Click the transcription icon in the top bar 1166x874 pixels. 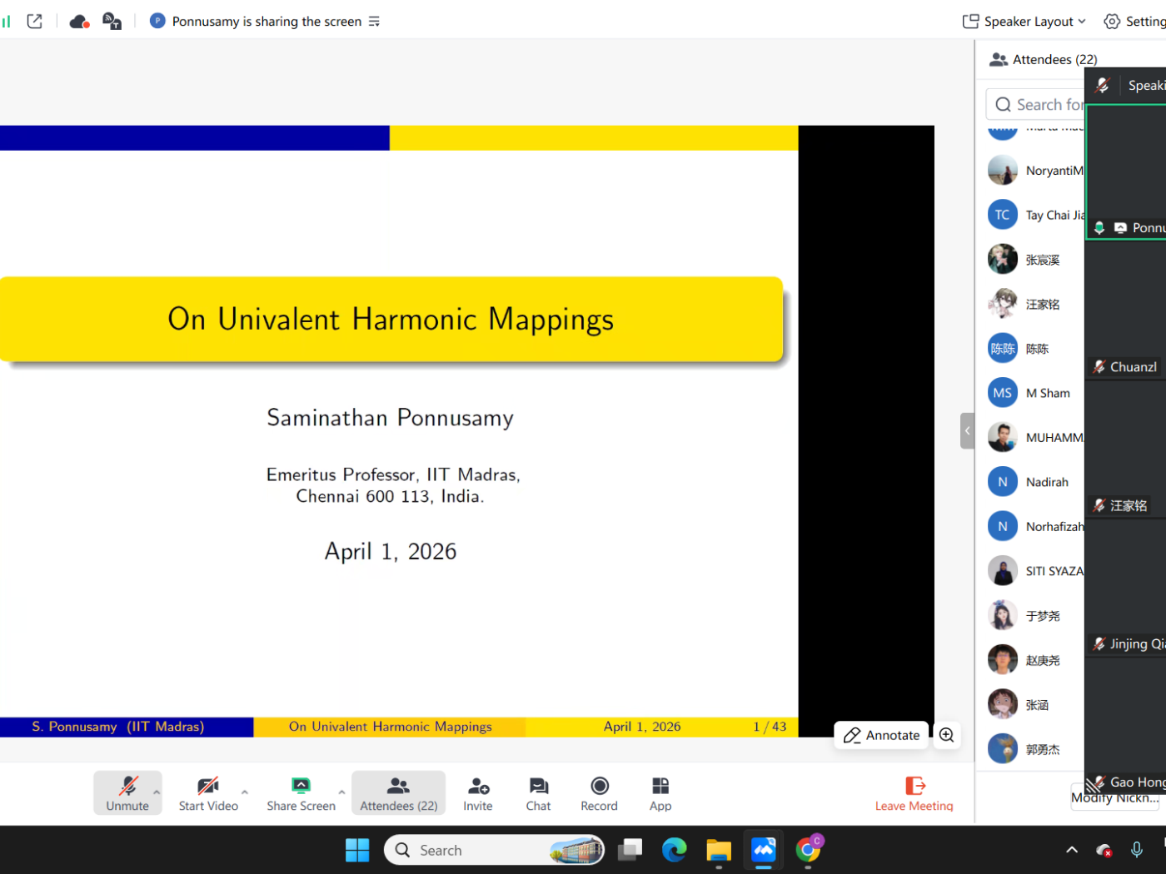coord(112,21)
